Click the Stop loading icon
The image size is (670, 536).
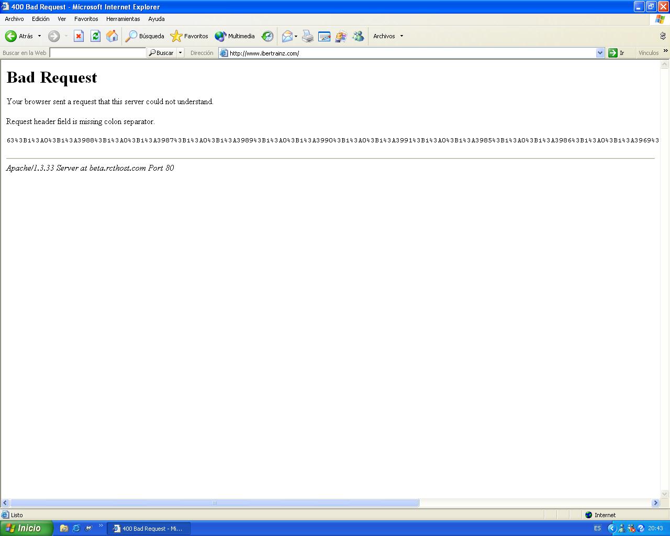(79, 36)
